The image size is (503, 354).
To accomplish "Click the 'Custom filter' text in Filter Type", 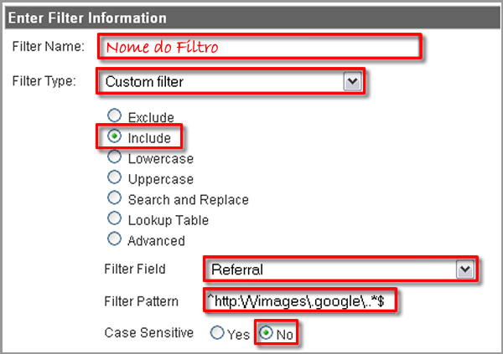I will [x=144, y=83].
